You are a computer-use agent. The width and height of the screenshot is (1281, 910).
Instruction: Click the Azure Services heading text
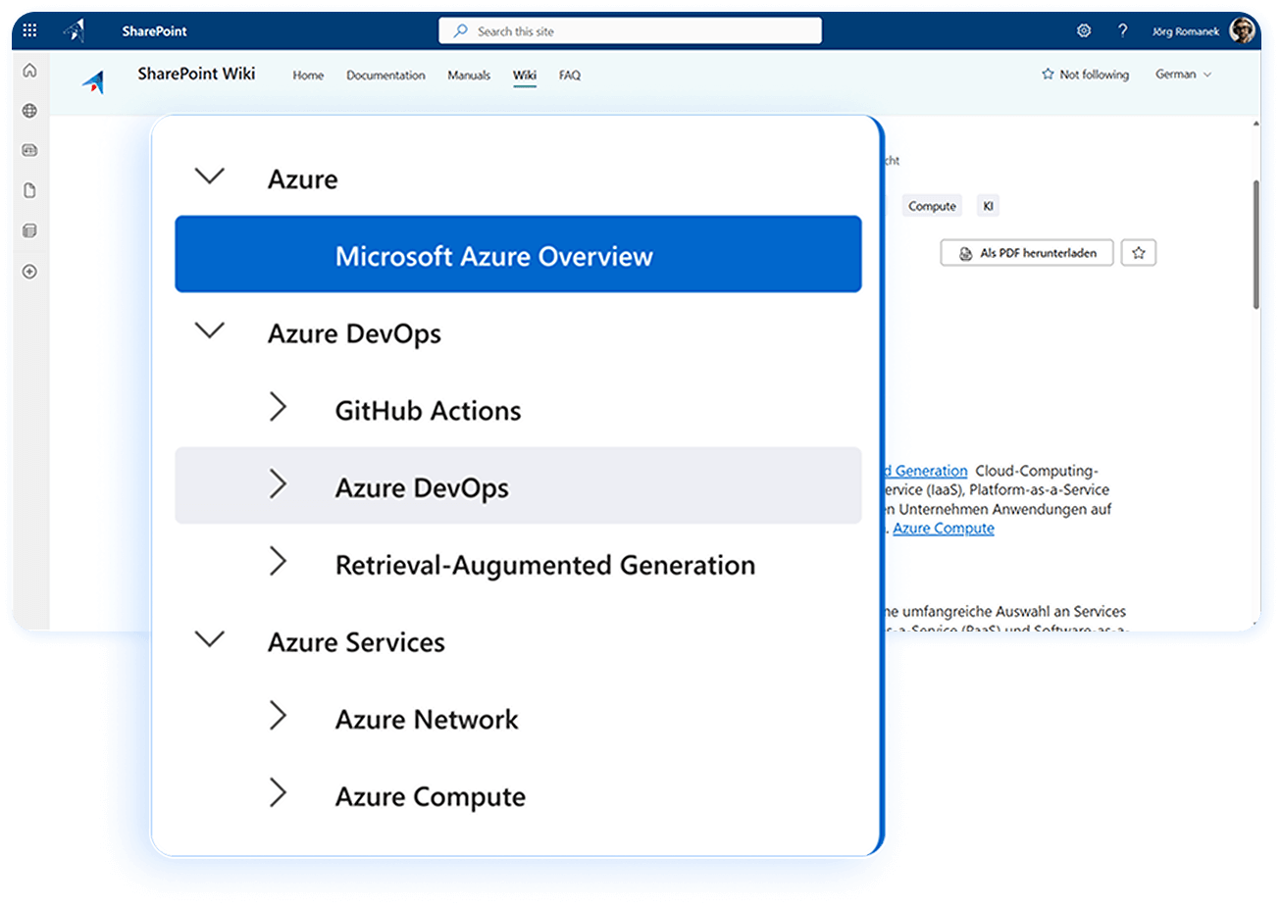tap(356, 642)
